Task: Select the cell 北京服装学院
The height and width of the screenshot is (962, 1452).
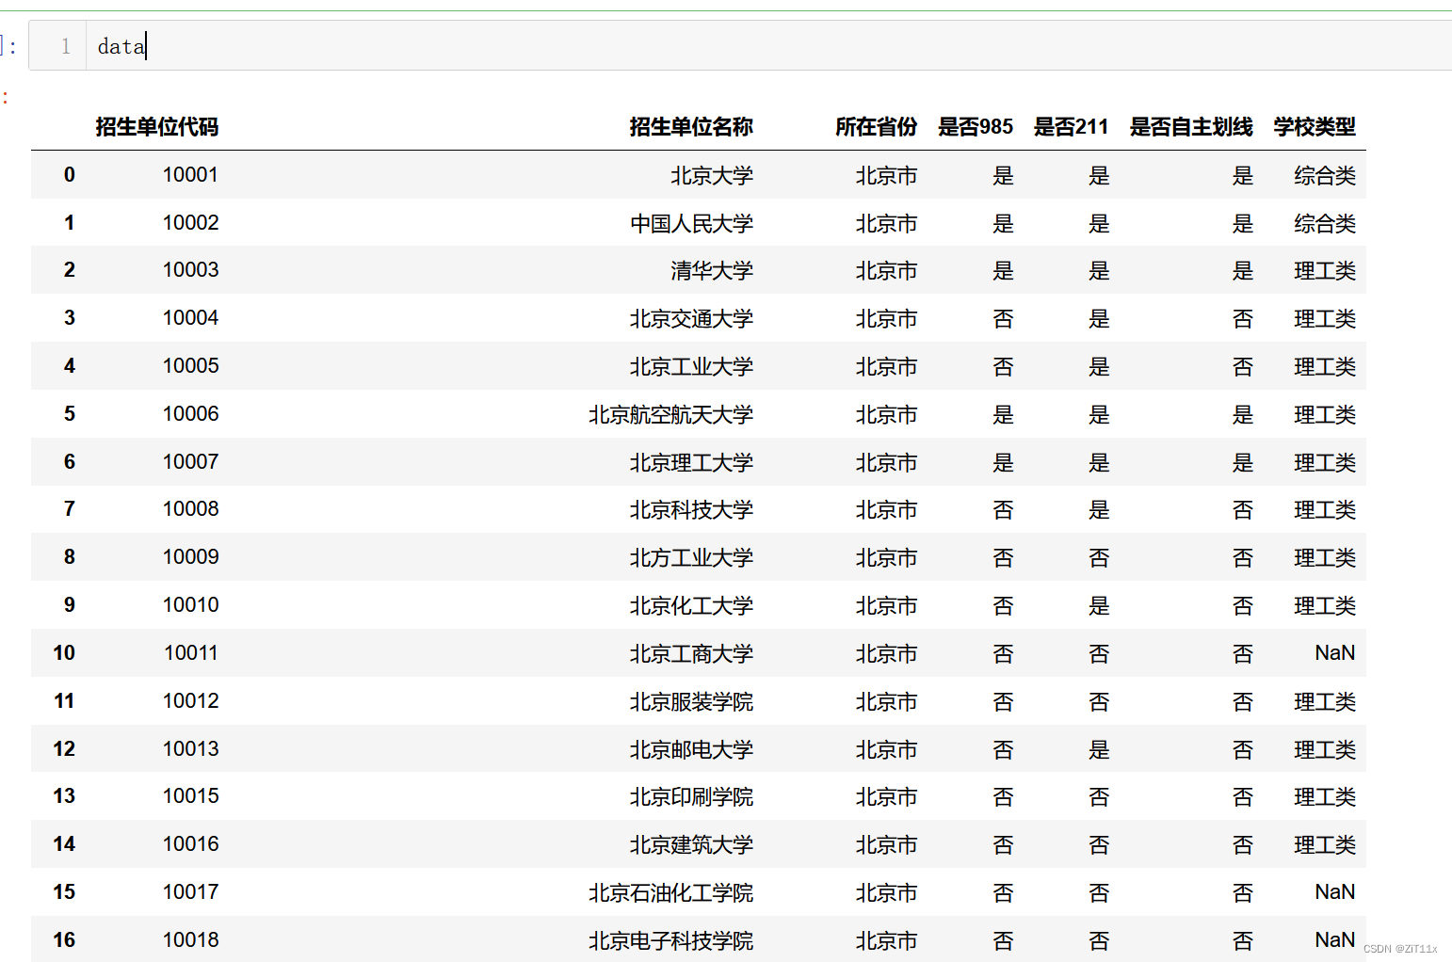Action: [x=692, y=702]
